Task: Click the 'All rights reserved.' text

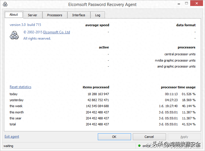Action: pos(37,38)
